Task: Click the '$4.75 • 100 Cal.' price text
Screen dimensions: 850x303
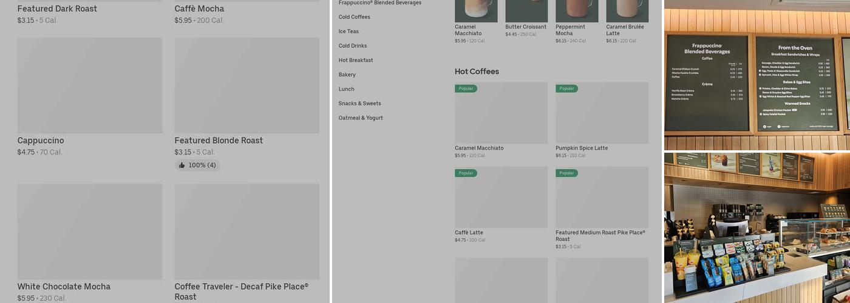Action: point(471,241)
